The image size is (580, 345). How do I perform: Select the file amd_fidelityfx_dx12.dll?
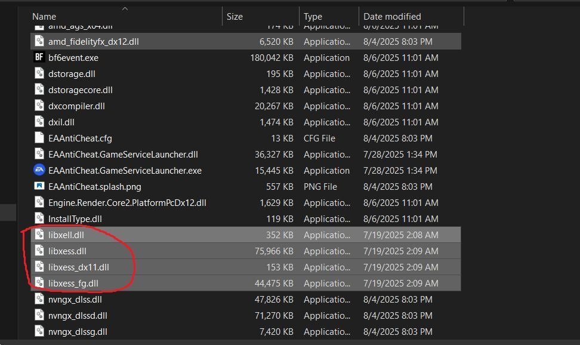coord(94,41)
